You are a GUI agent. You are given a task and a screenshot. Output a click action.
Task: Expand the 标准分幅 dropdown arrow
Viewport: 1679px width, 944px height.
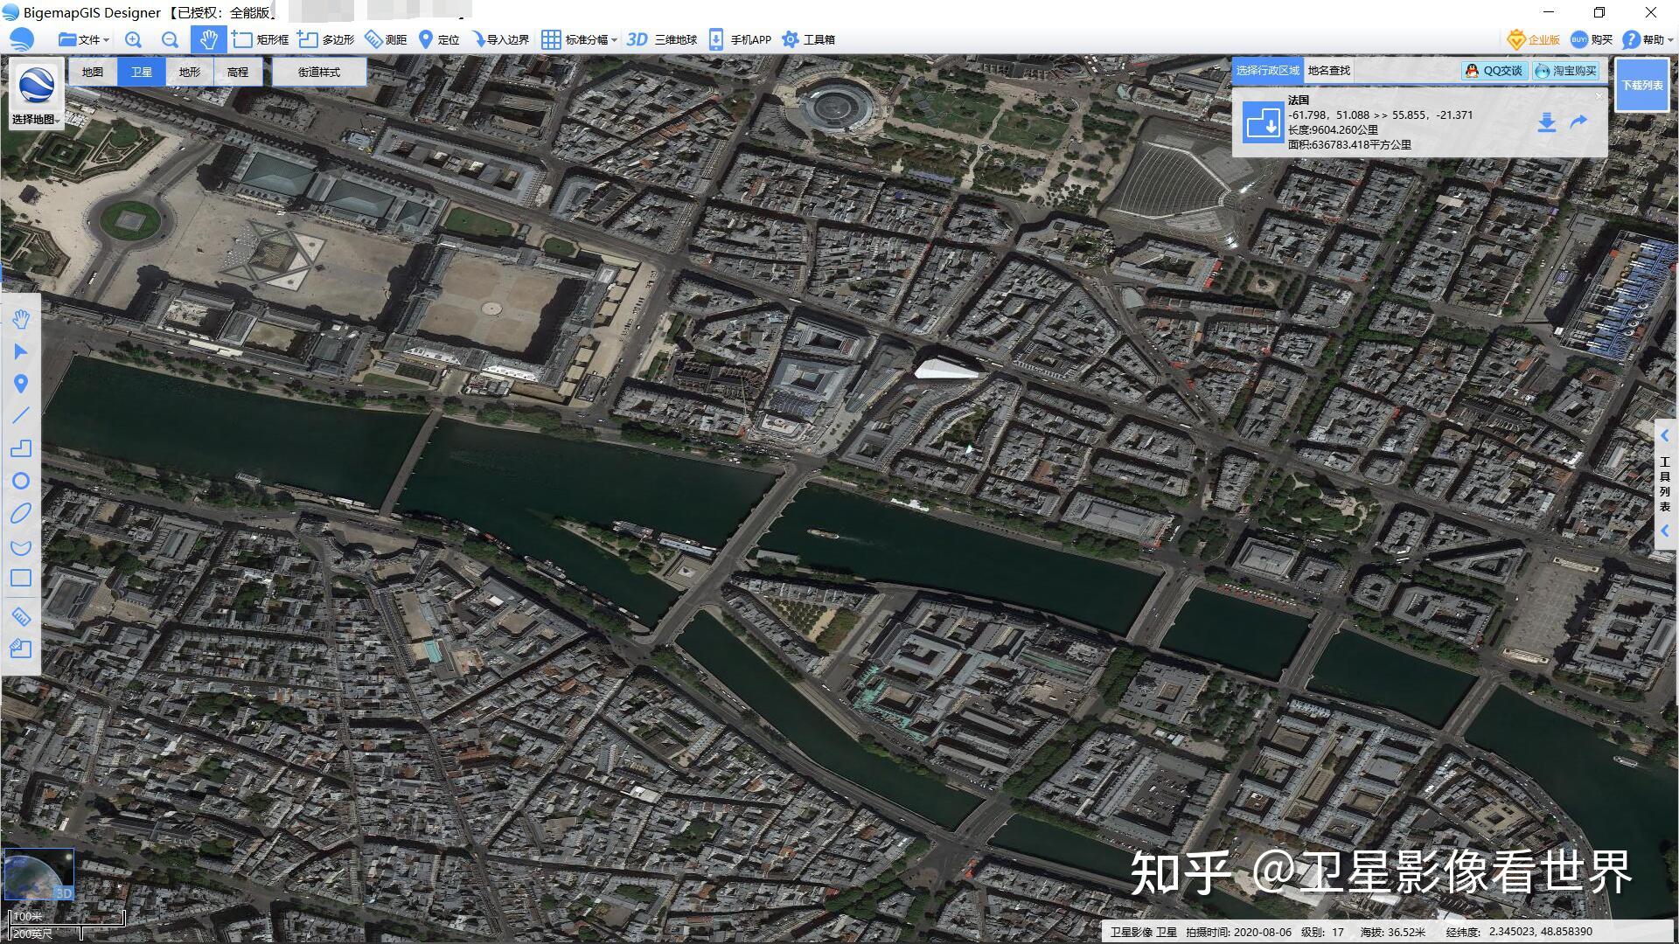(613, 38)
